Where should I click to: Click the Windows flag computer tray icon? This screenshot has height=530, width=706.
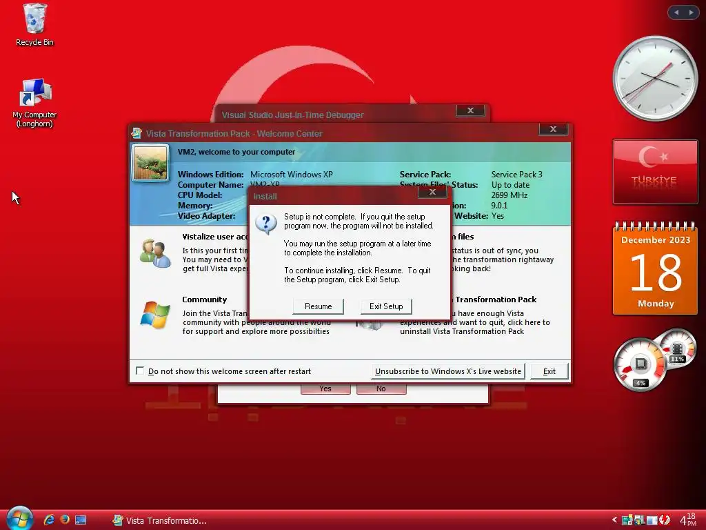639,520
